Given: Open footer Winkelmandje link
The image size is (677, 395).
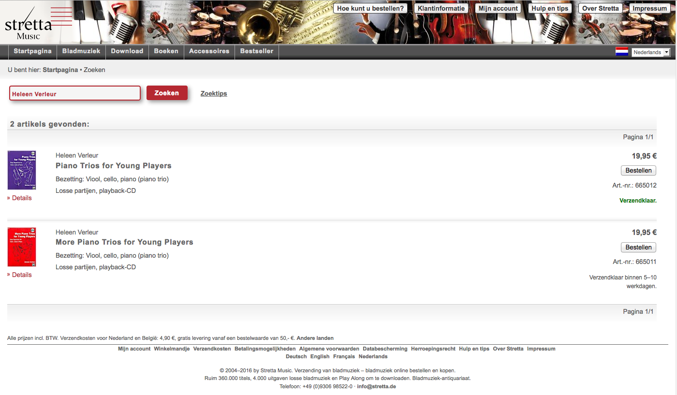Looking at the screenshot, I should 172,349.
